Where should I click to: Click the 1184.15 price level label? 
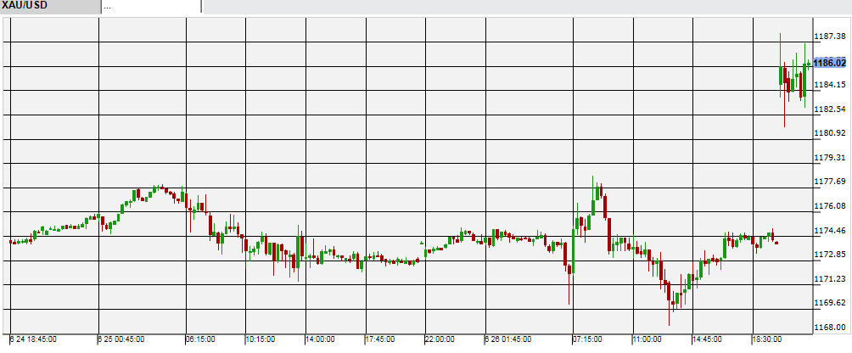click(827, 85)
